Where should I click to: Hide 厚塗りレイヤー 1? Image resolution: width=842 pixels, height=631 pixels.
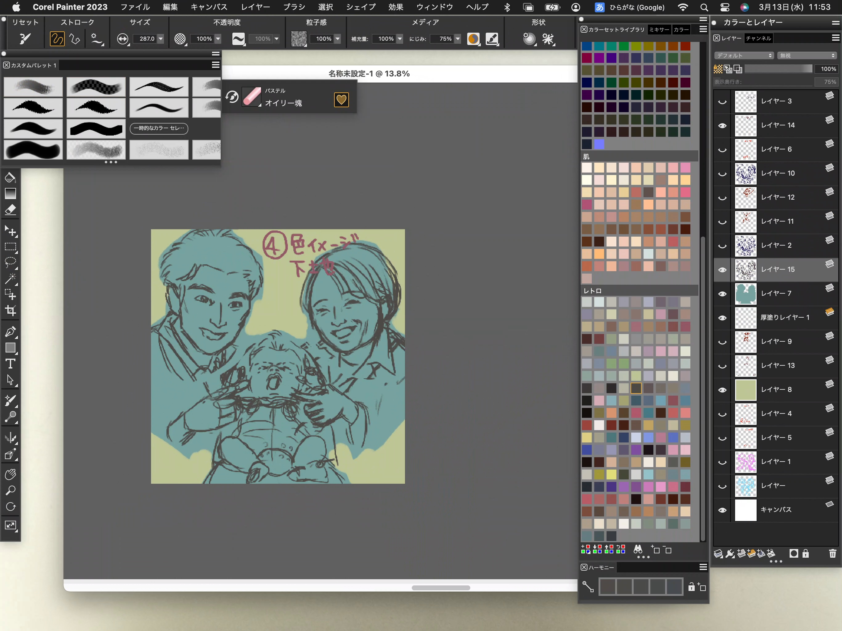722,317
